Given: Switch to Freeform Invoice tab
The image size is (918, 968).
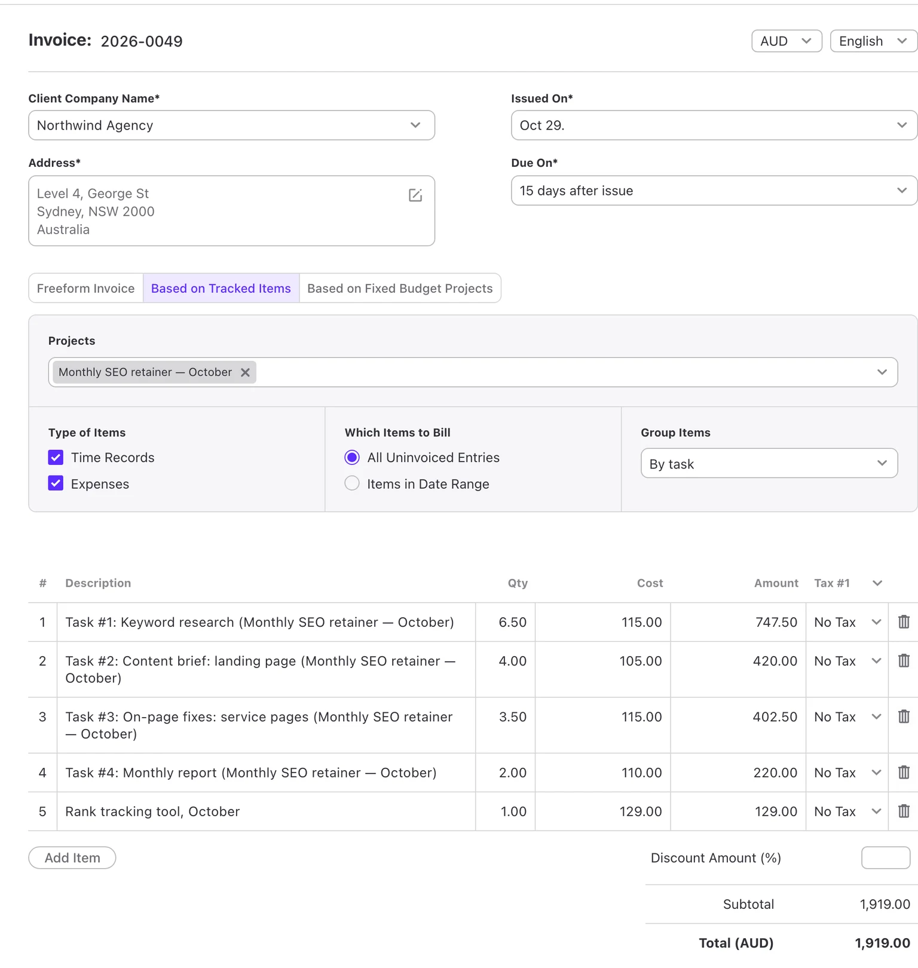Looking at the screenshot, I should point(86,289).
